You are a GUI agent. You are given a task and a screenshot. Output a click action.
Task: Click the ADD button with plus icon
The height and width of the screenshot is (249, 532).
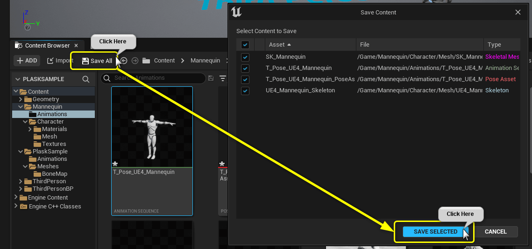[27, 61]
